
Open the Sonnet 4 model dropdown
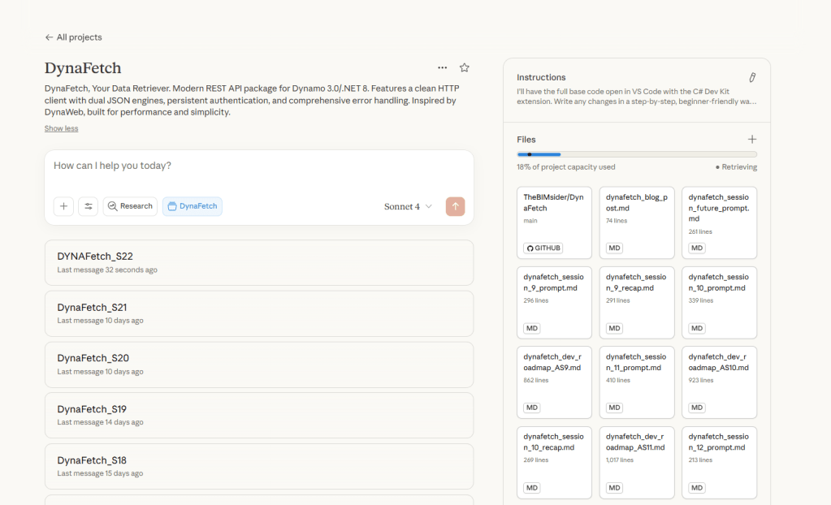pos(408,206)
